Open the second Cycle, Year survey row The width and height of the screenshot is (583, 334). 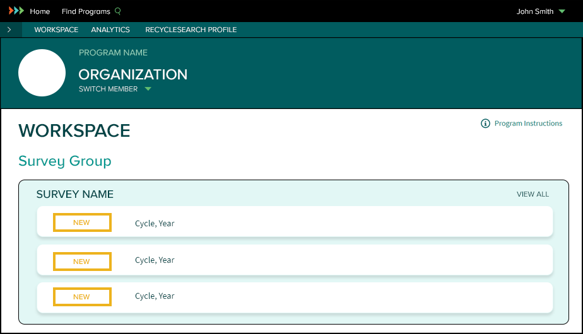(x=295, y=260)
